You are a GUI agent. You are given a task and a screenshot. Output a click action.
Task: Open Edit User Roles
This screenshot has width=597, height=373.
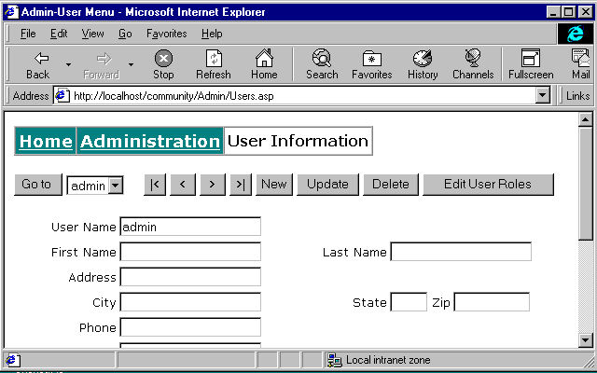[x=488, y=185]
